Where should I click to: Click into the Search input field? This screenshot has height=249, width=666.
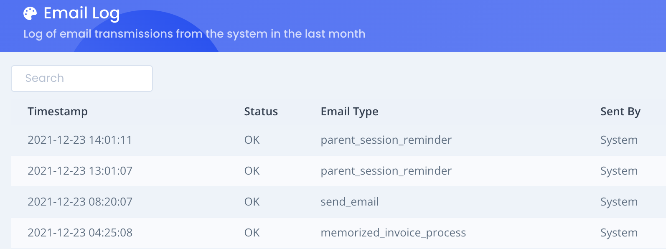[x=82, y=79]
